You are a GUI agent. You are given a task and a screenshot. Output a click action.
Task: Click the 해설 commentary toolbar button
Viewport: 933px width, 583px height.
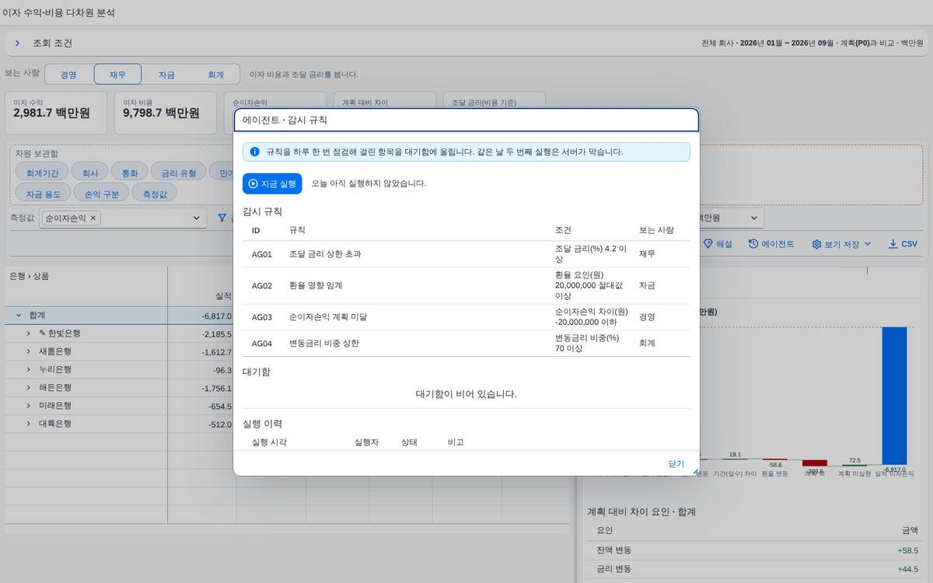[718, 244]
